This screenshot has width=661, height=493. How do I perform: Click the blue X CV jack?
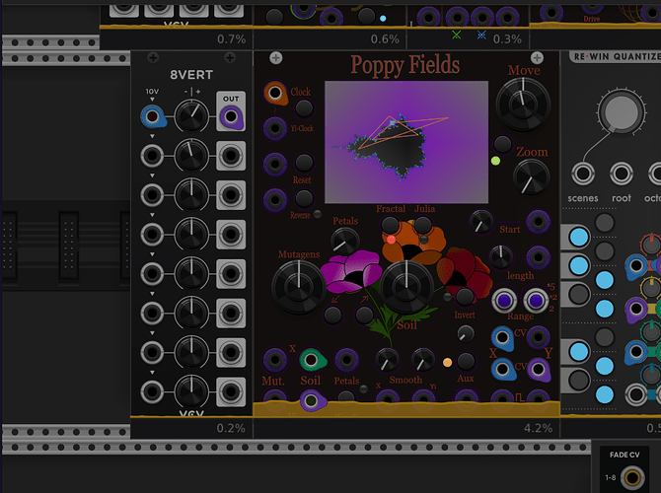pos(504,369)
